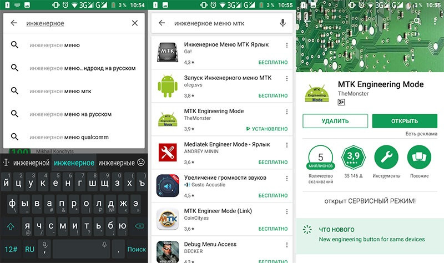Image resolution: width=444 pixels, height=263 pixels.
Task: Select suggestion 'инженерное меню'
Action: click(74, 45)
